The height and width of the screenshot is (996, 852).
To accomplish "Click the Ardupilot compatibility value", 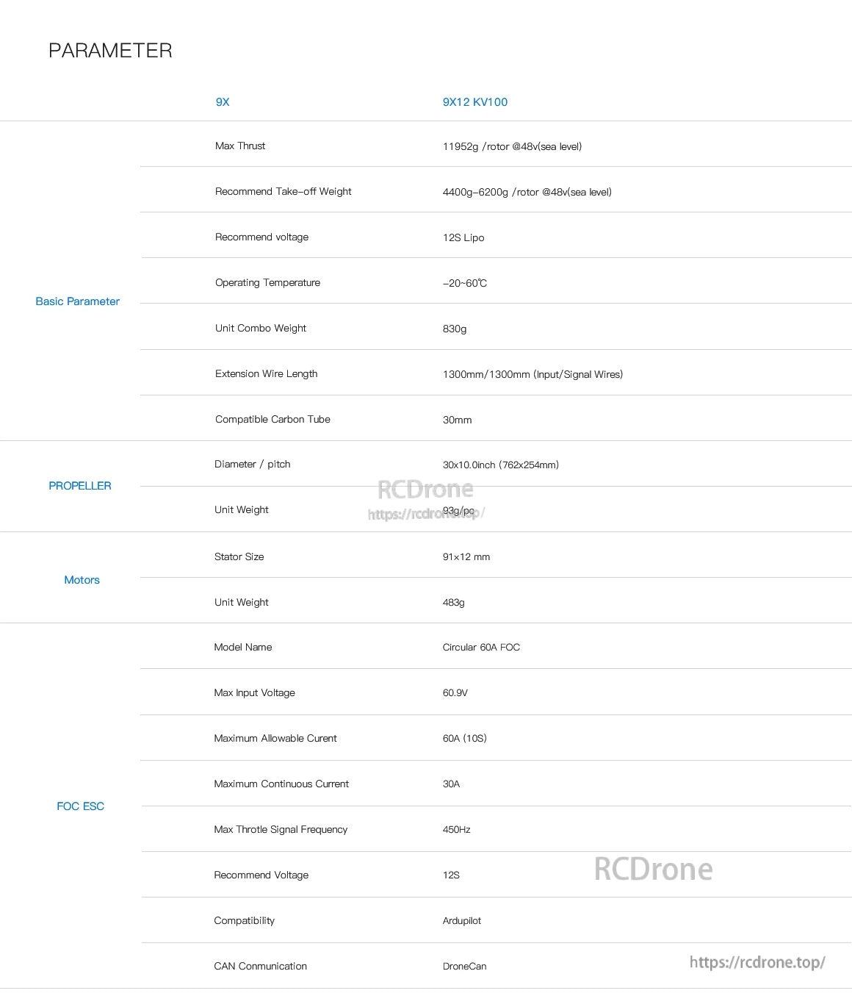I will coord(462,921).
